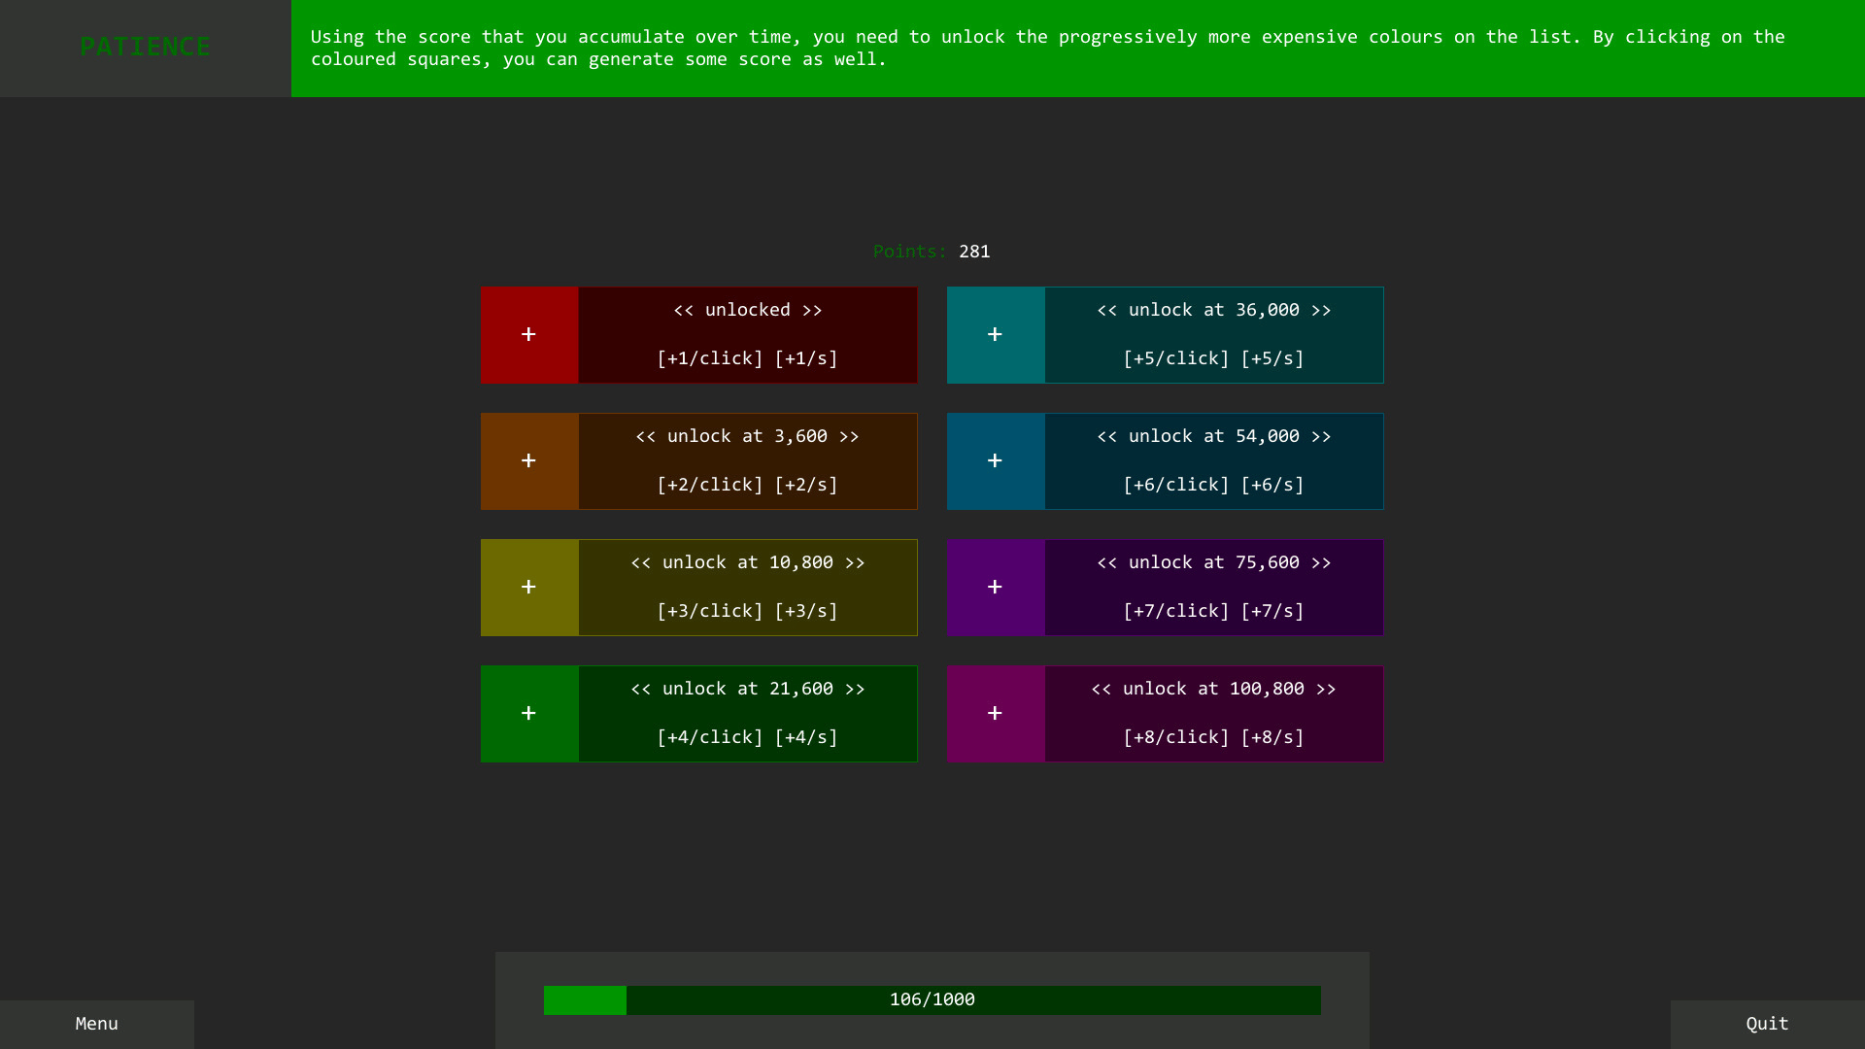
Task: Click the magenta plus square
Action: [x=996, y=714]
